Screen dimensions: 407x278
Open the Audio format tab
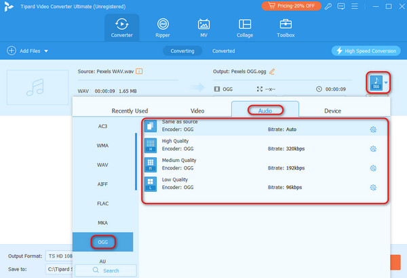pyautogui.click(x=265, y=111)
